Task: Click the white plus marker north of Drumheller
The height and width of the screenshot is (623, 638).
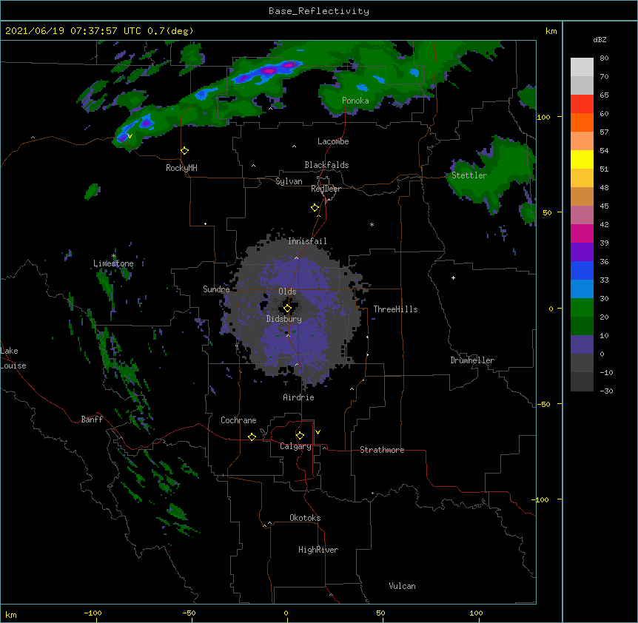Action: [453, 277]
